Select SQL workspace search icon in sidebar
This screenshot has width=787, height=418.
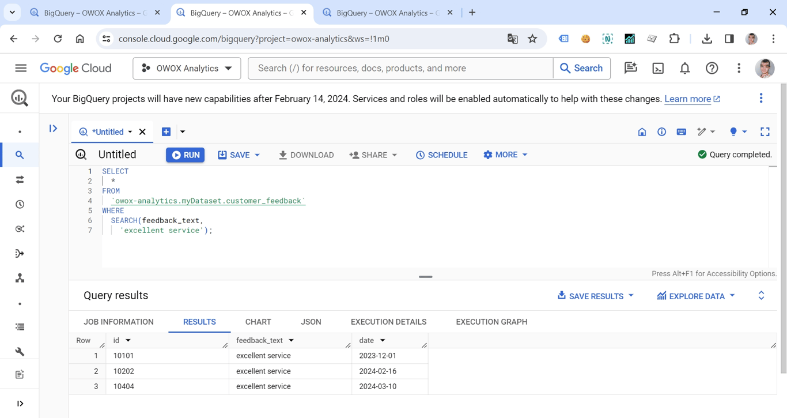click(x=20, y=155)
